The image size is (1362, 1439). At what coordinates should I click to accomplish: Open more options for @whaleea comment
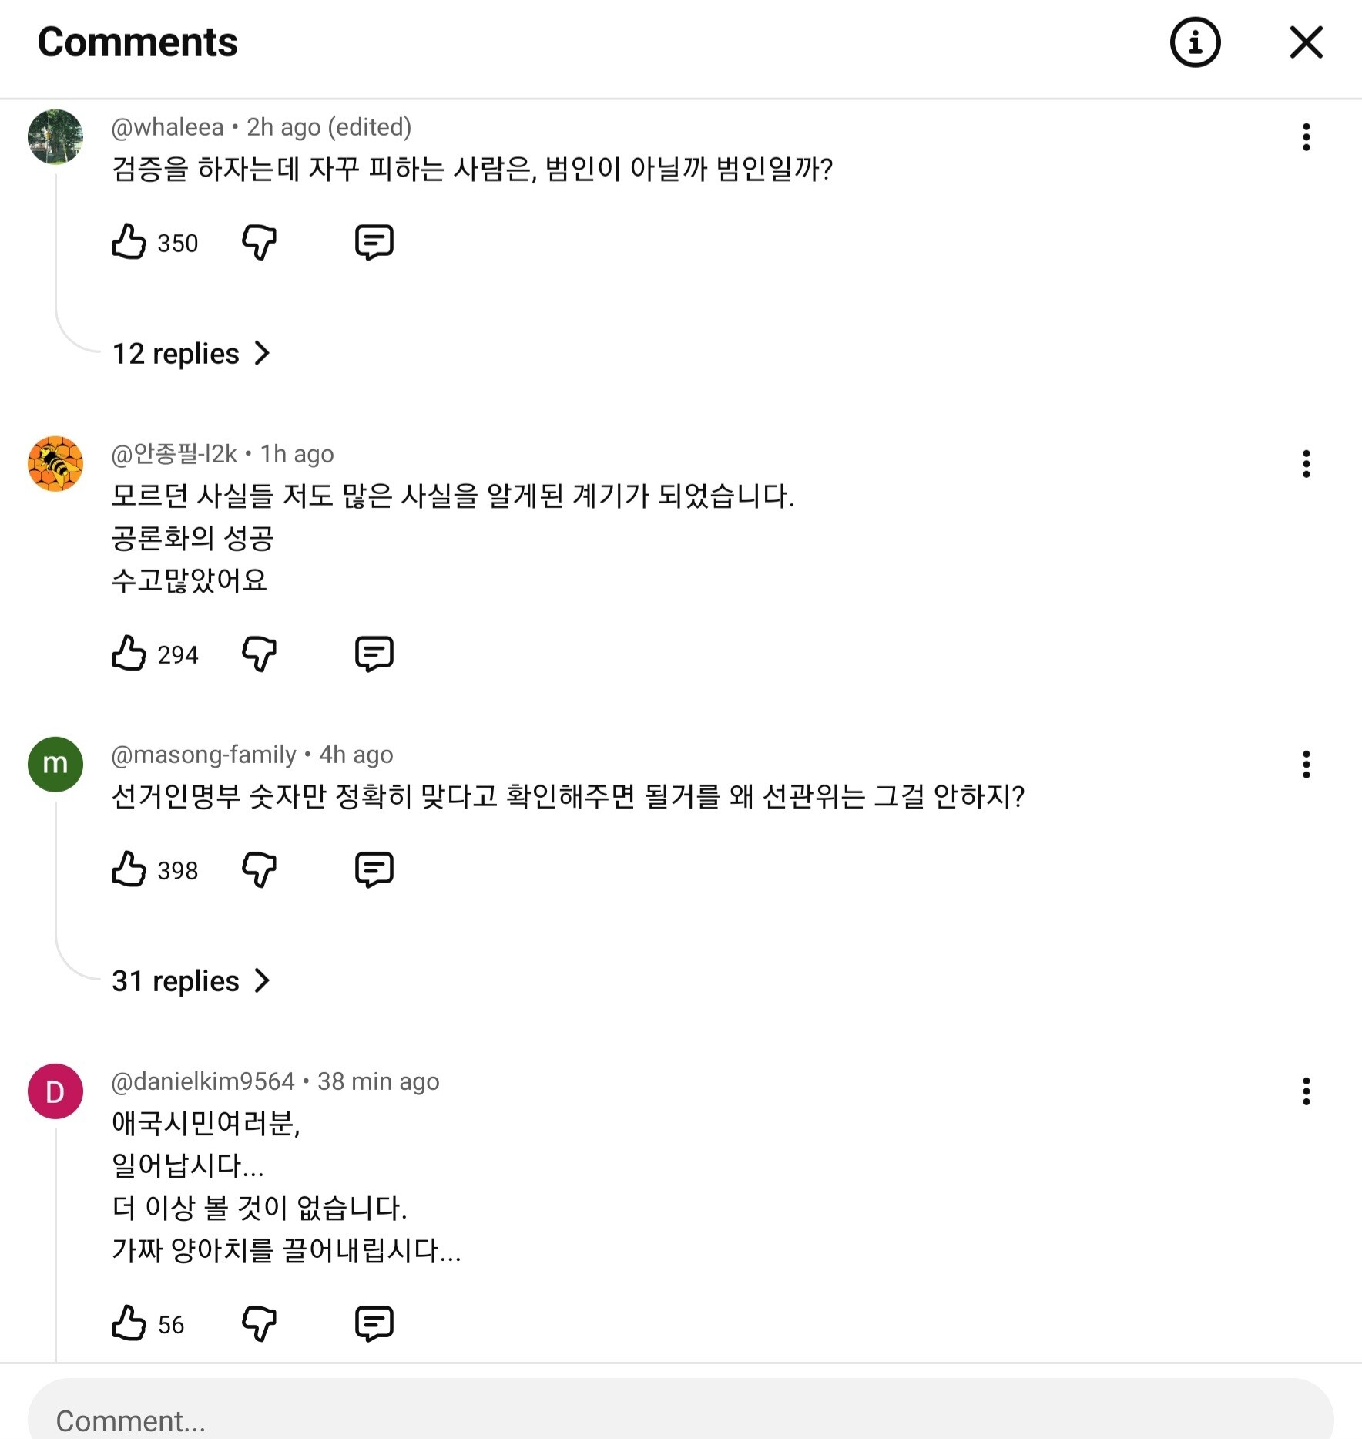pyautogui.click(x=1306, y=137)
